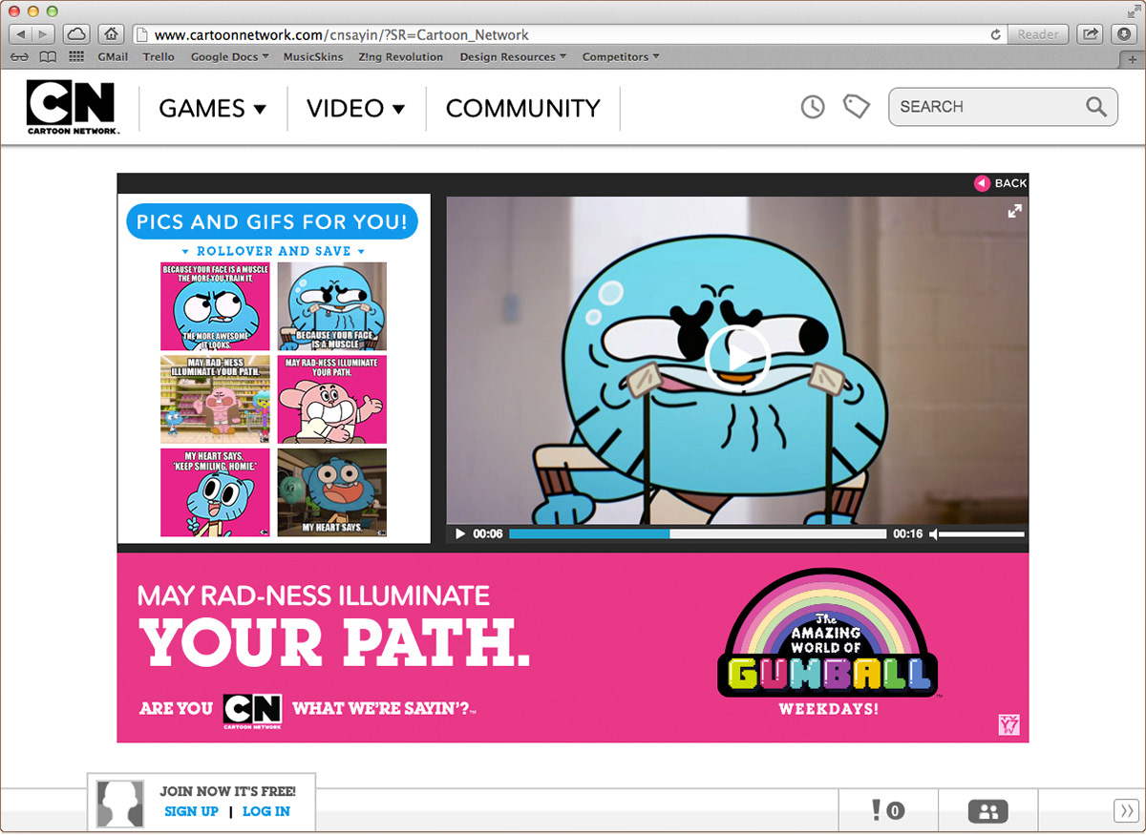Enter fullscreen with the expand icon
The width and height of the screenshot is (1146, 835).
tap(1015, 211)
